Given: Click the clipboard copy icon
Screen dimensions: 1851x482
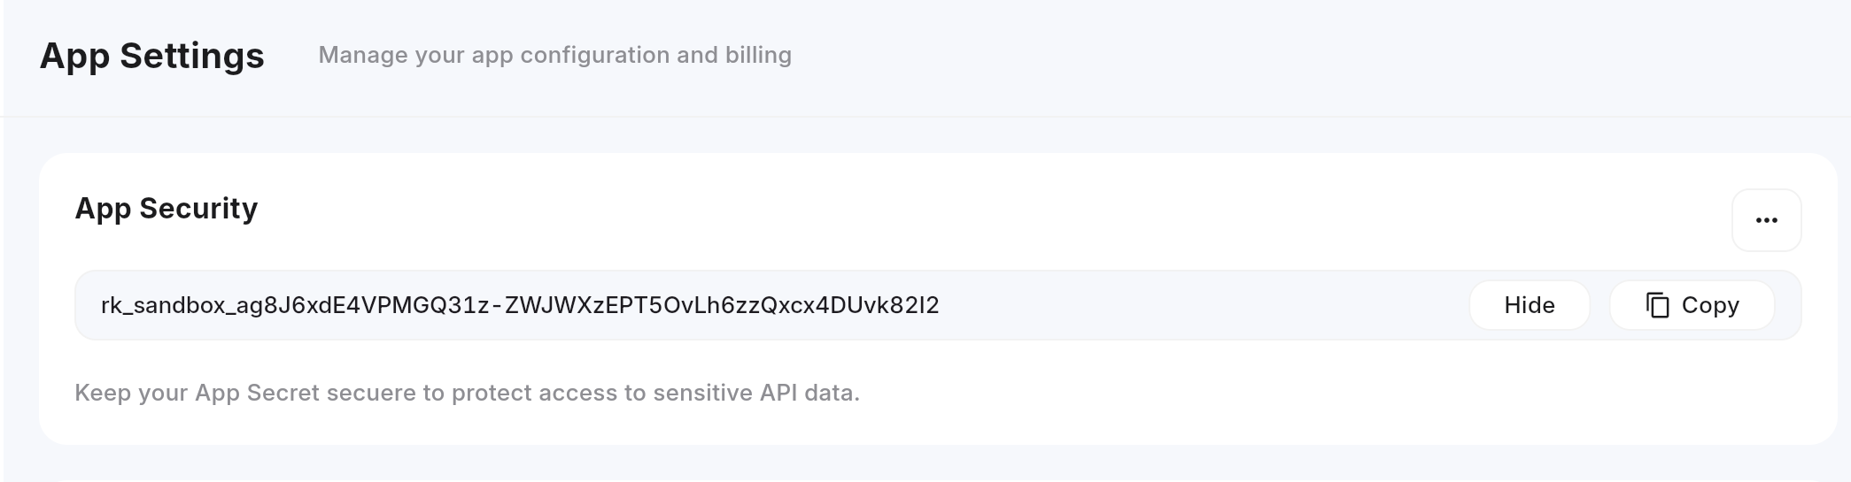Looking at the screenshot, I should tap(1657, 305).
